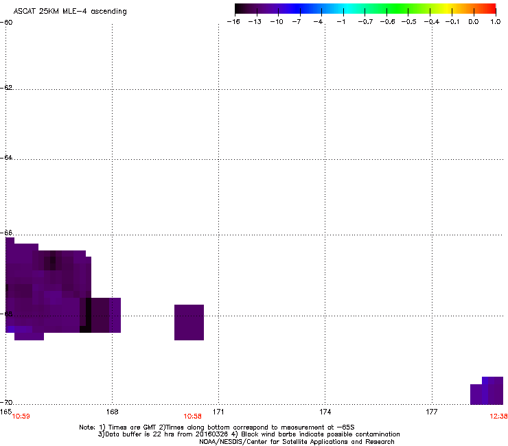Image resolution: width=508 pixels, height=446 pixels.
Task: Click the 168 longitude axis label
Action: pos(112,411)
